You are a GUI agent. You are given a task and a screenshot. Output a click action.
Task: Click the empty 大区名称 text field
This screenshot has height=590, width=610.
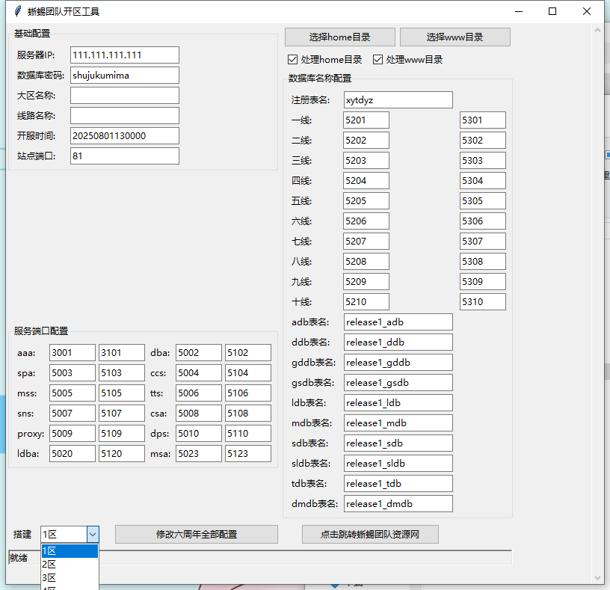125,96
